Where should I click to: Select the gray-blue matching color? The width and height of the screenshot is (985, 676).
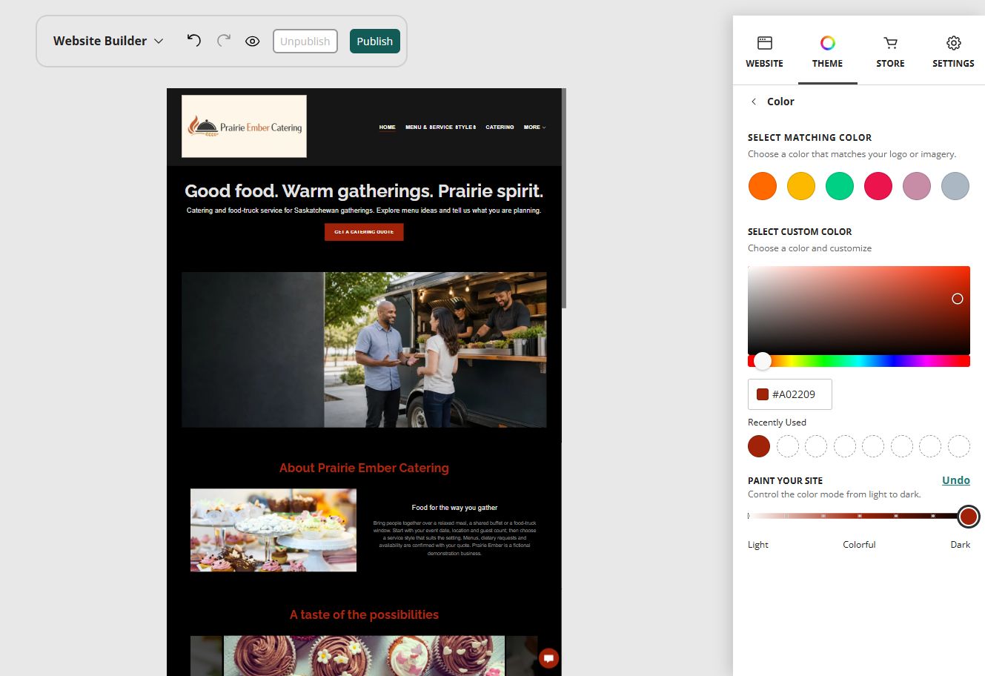coord(955,186)
